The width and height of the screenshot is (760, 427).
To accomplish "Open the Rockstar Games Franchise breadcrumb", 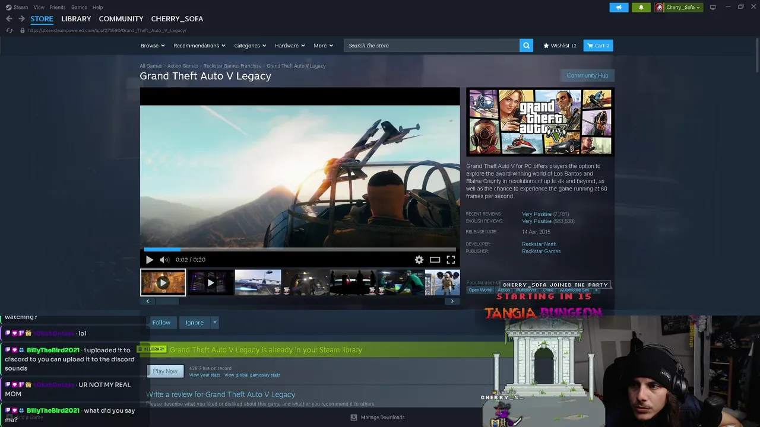I will [233, 66].
